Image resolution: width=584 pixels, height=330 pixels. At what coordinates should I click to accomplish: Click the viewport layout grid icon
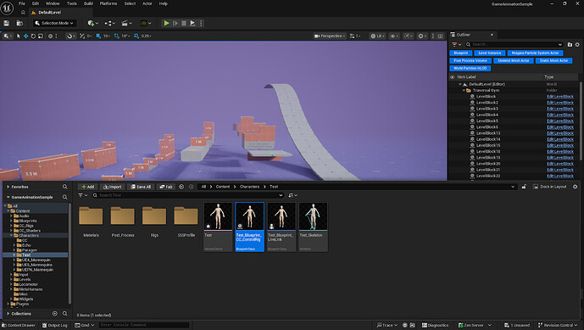click(x=440, y=36)
